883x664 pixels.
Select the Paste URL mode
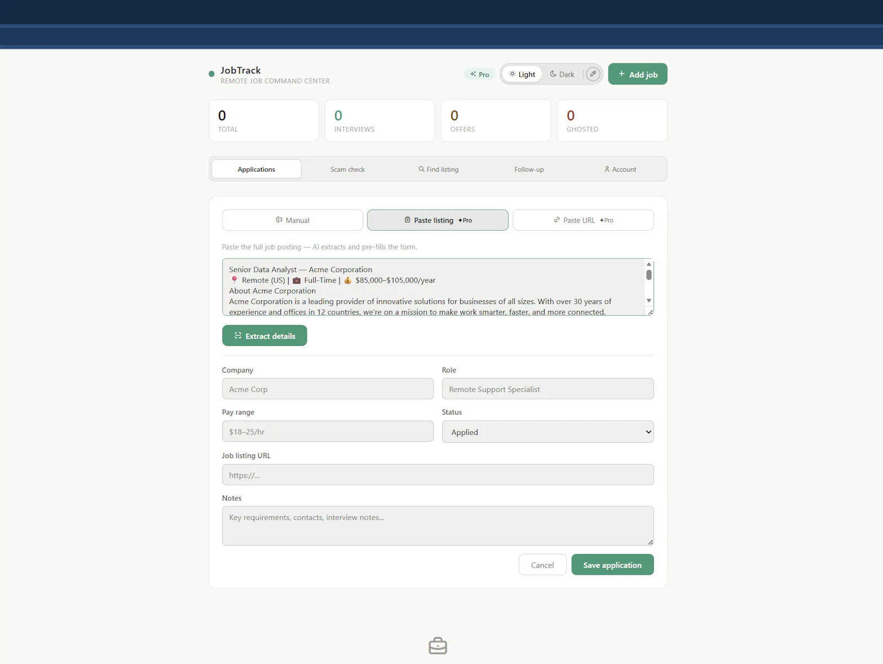click(583, 220)
